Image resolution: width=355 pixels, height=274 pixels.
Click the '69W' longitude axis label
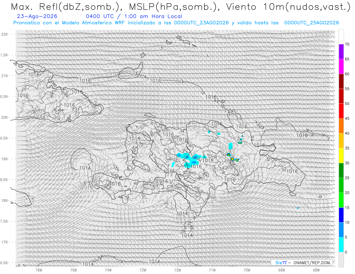(282, 270)
